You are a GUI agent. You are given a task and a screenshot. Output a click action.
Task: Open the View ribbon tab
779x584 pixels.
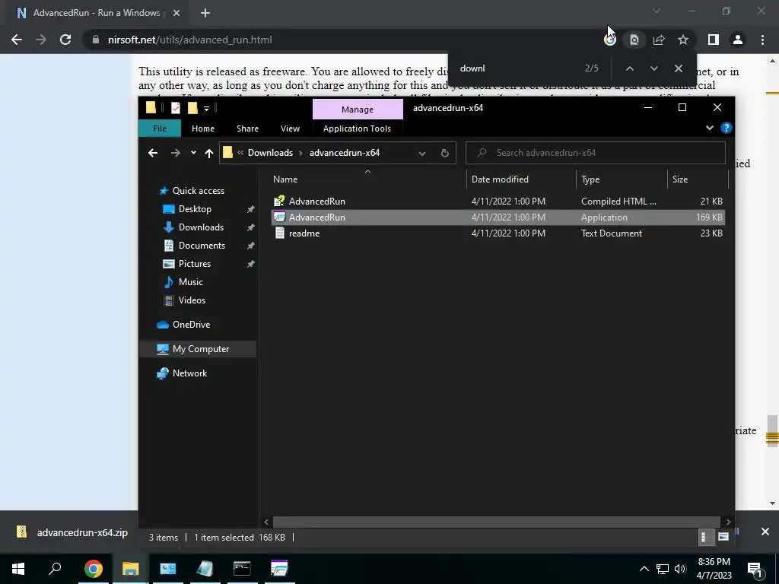point(290,129)
